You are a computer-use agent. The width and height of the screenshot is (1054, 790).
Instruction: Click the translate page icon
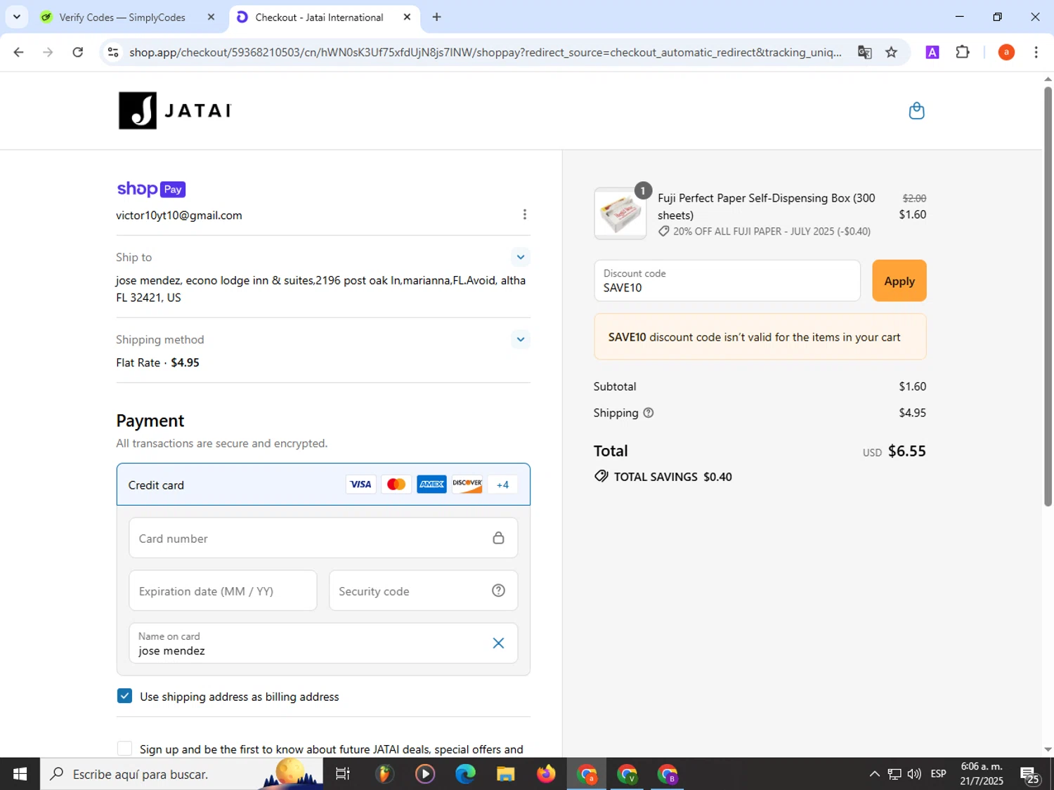[x=864, y=52]
